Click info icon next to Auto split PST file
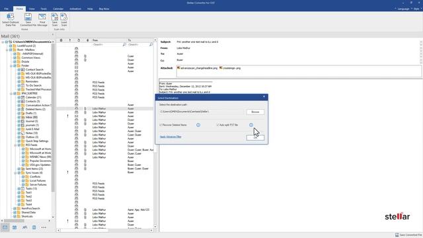This screenshot has height=238, width=423. (251, 125)
